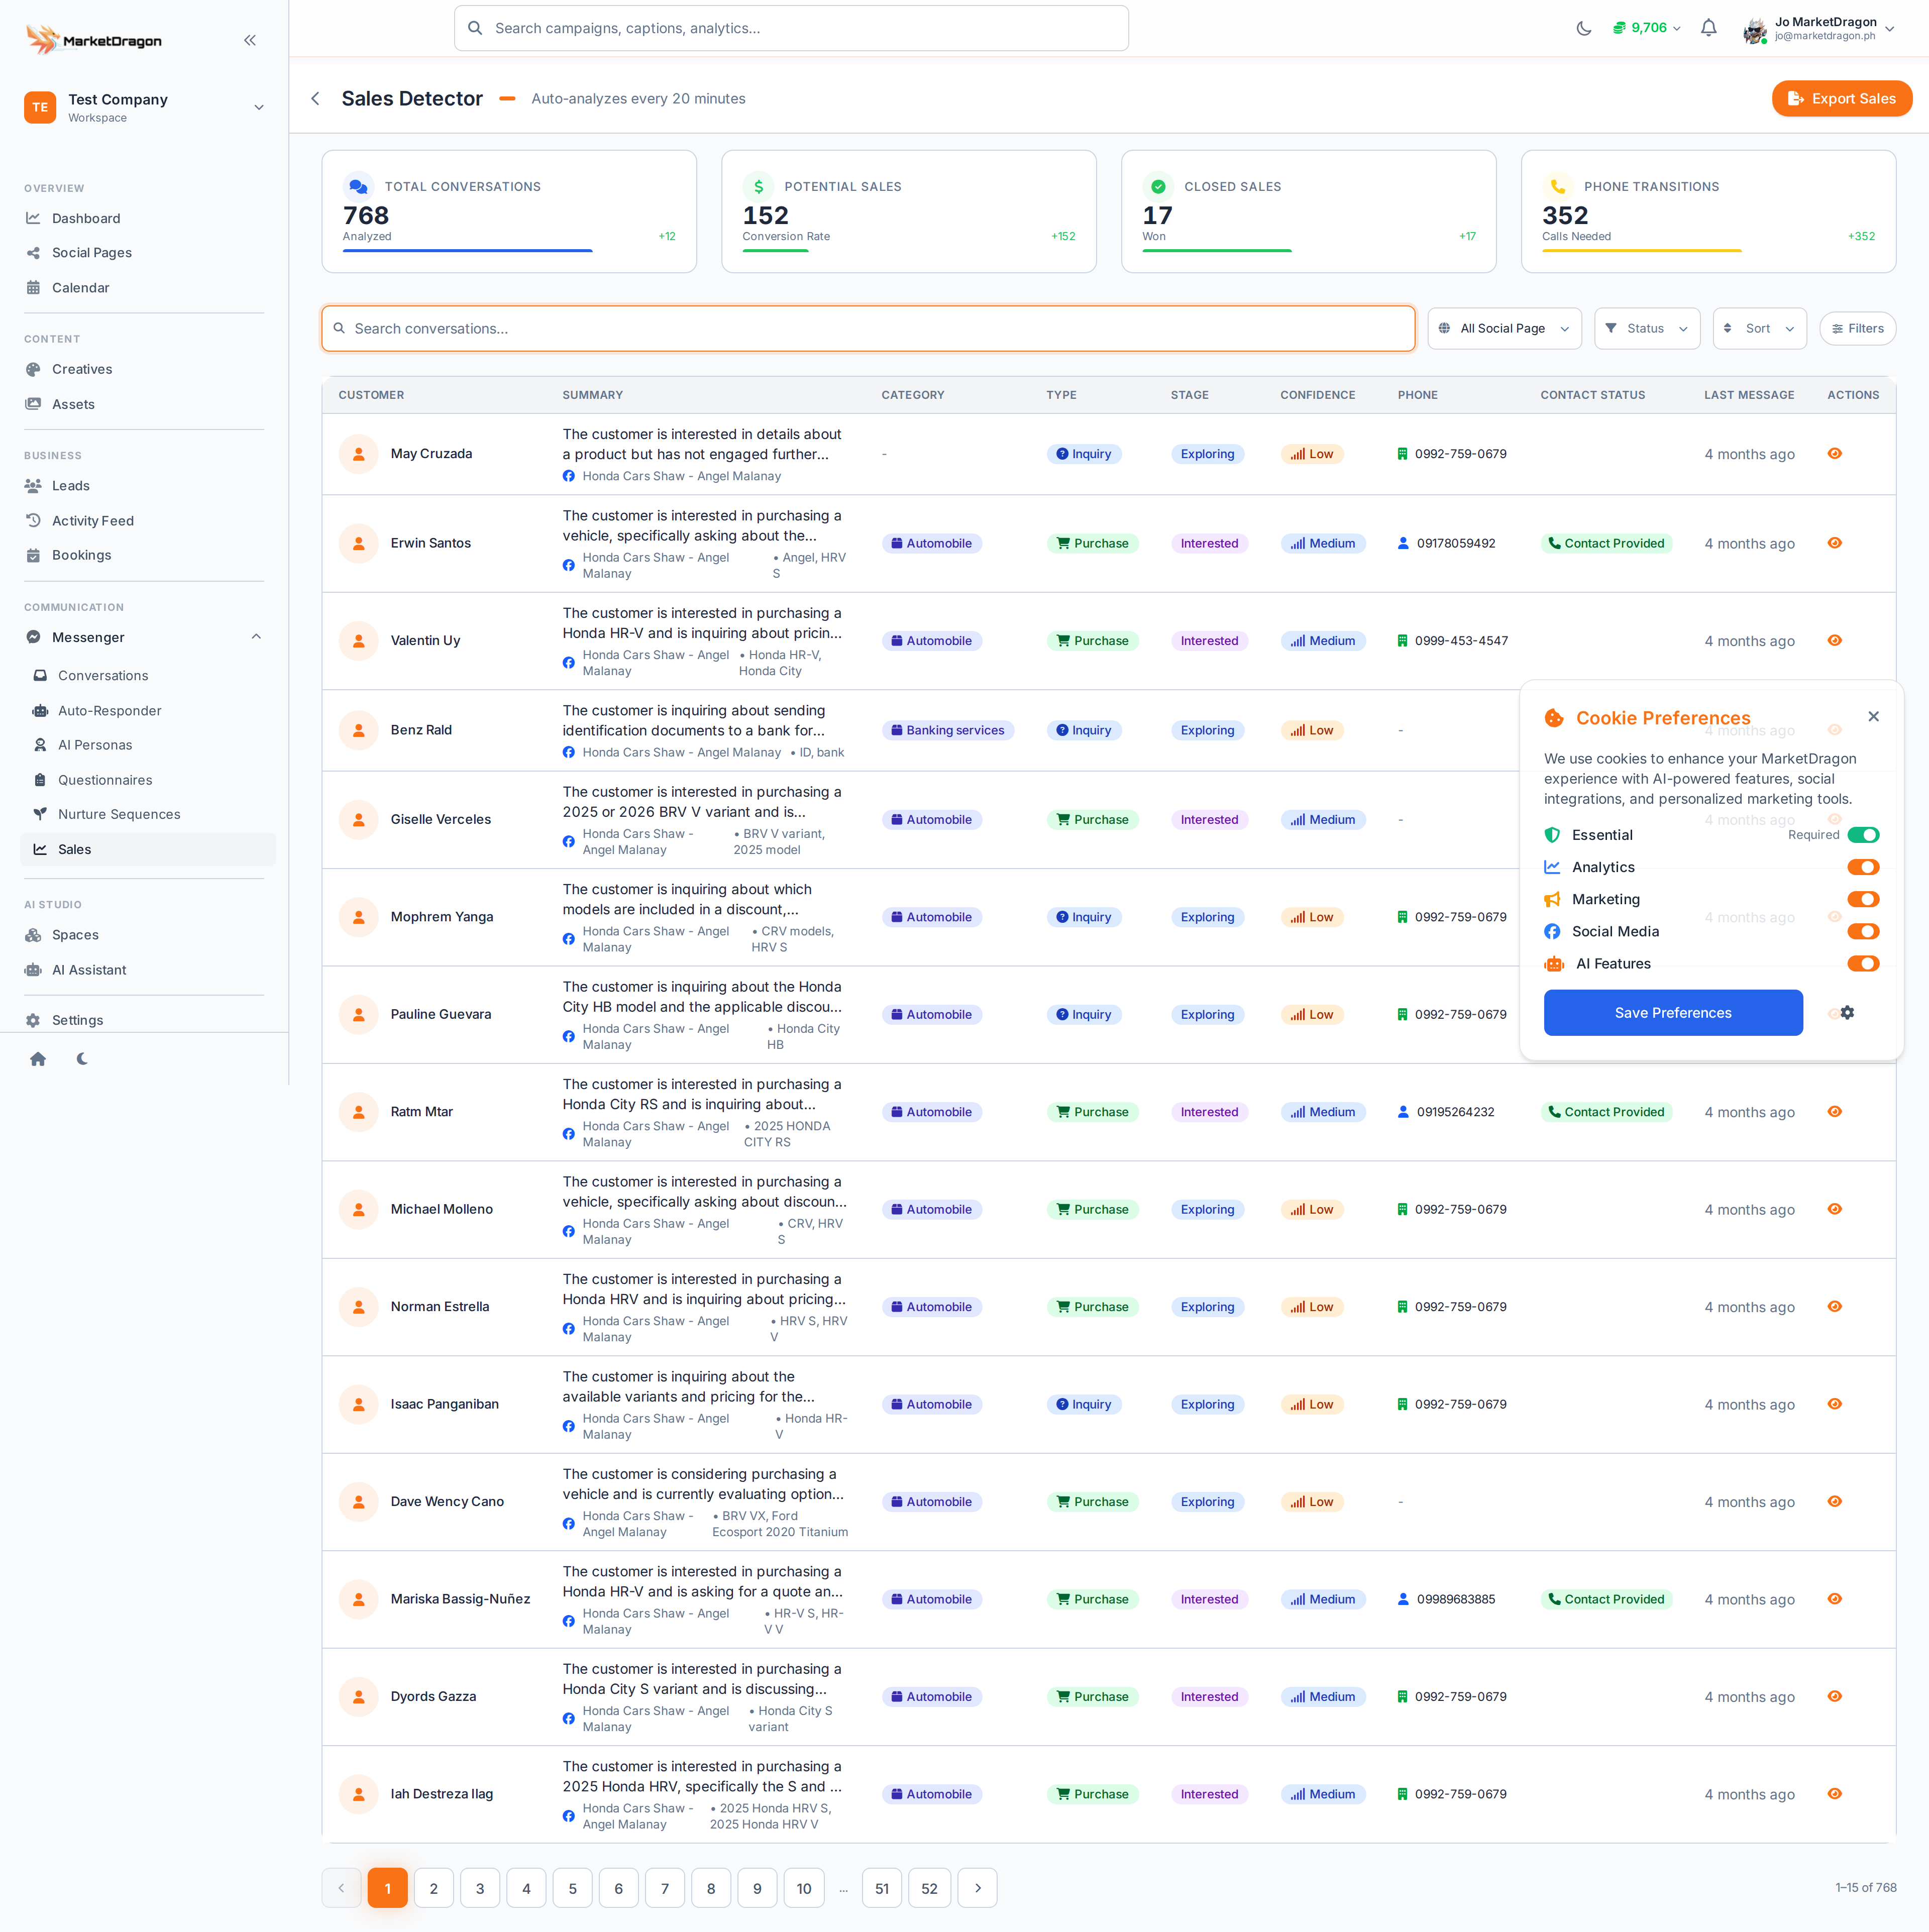Click Erwin Santos phone number 09178059492
The width and height of the screenshot is (1929, 1932).
[x=1455, y=543]
